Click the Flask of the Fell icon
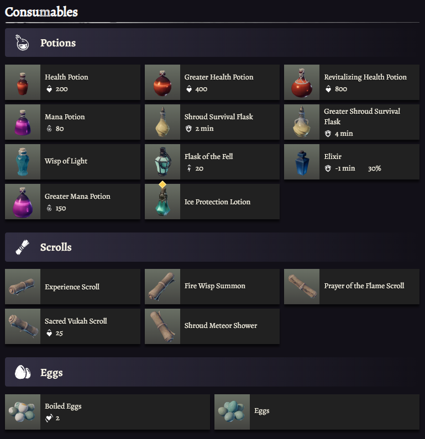425x439 pixels. (x=162, y=162)
